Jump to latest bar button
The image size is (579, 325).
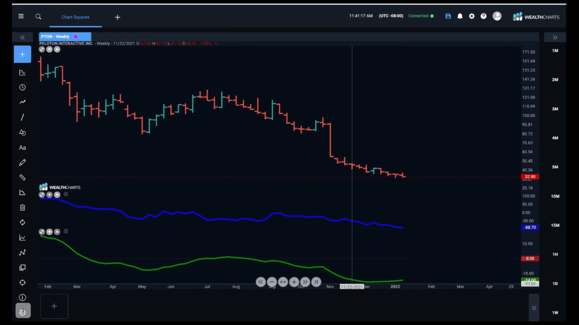pos(316,282)
